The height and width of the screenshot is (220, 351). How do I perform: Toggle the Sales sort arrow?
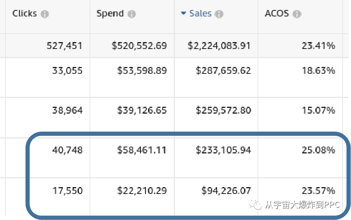coord(183,13)
